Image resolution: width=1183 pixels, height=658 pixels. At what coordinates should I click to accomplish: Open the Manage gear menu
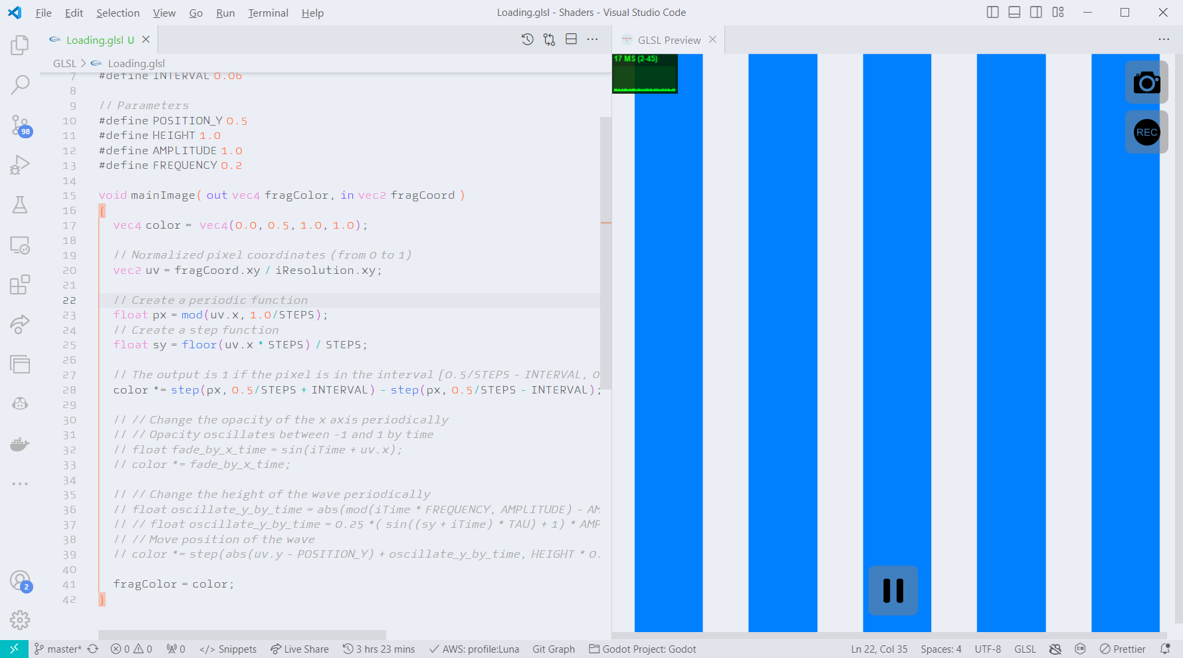point(20,620)
